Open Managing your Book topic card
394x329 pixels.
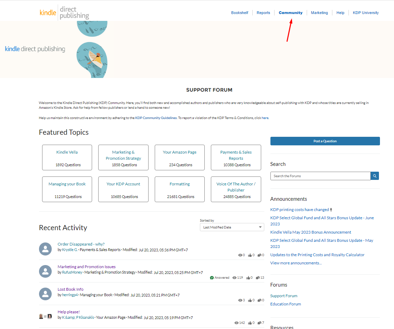(x=67, y=189)
